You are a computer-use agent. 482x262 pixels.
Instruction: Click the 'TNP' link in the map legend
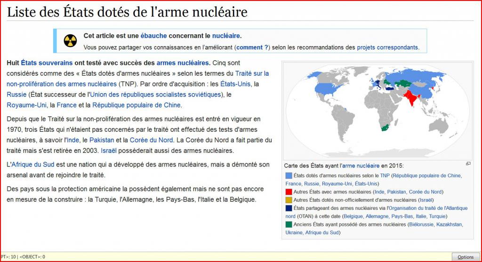click(385, 175)
